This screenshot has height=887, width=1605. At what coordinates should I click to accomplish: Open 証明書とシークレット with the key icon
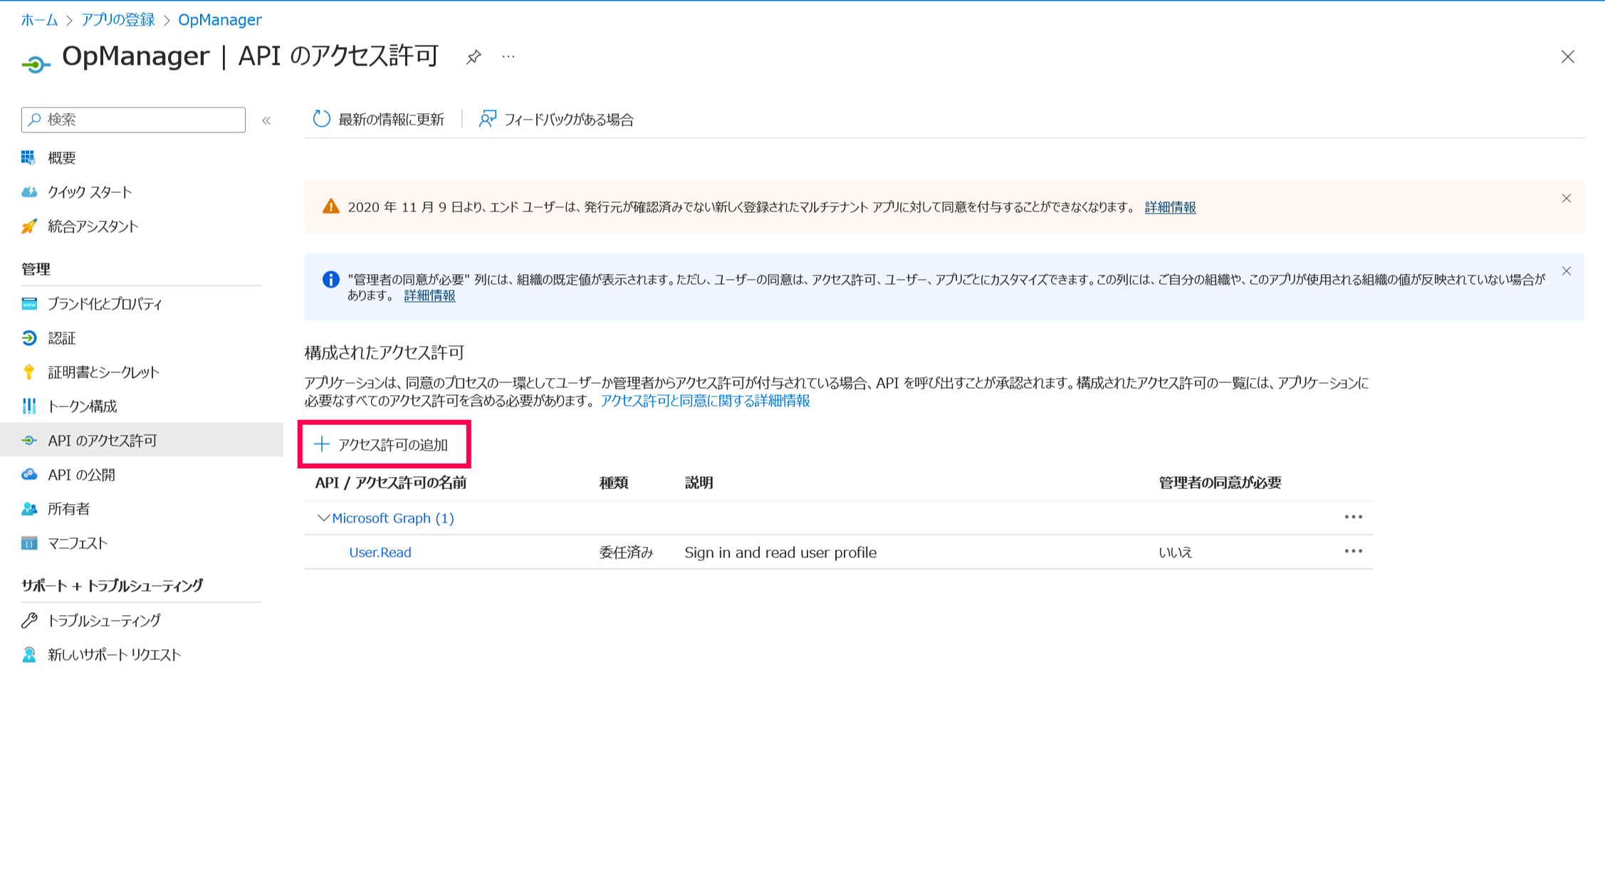pos(103,372)
